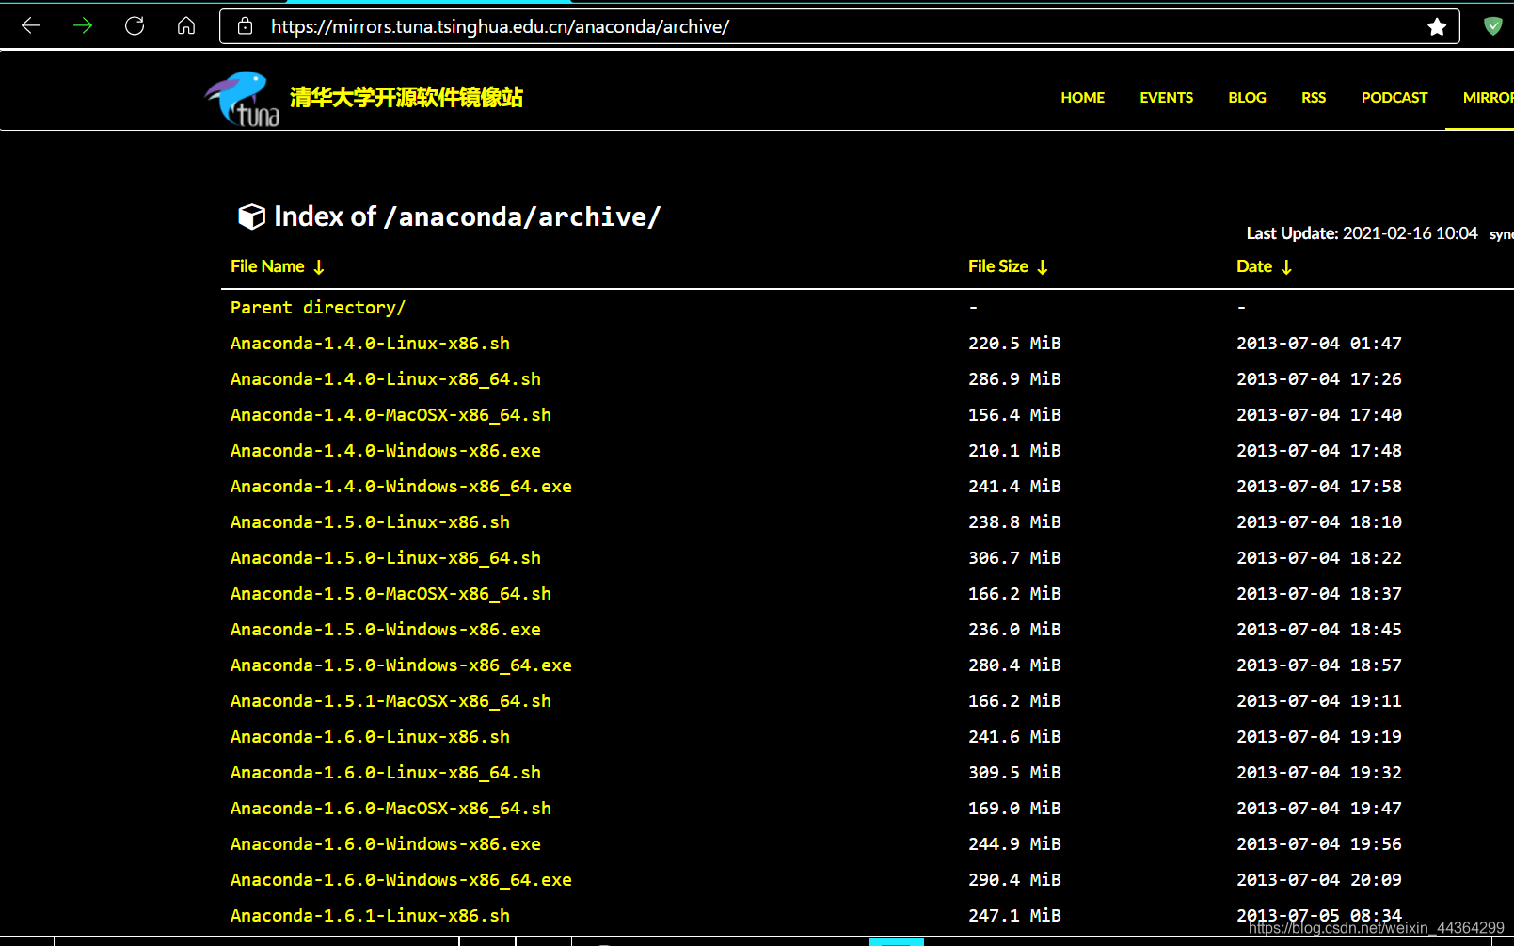Download Anaconda-1.6.0-Windows-x86_64.exe

click(401, 880)
